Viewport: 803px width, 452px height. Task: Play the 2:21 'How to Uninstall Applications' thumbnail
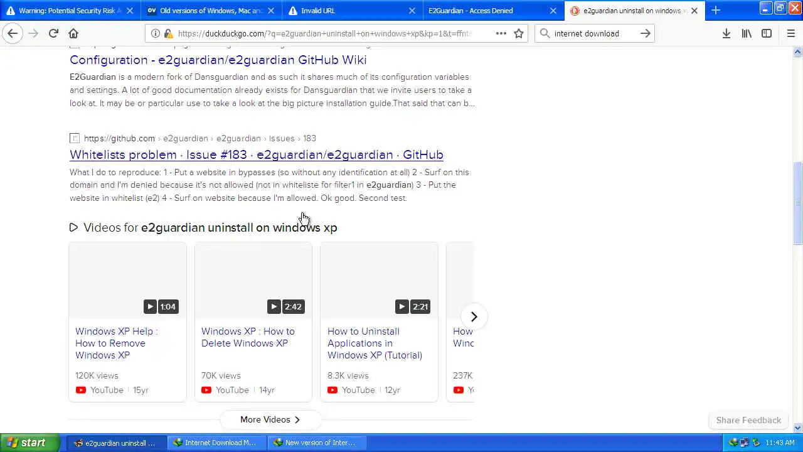[x=379, y=281]
